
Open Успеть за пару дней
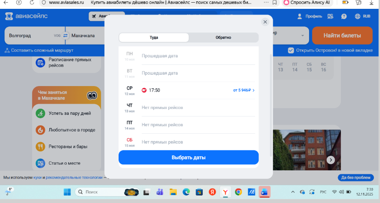coord(67,113)
